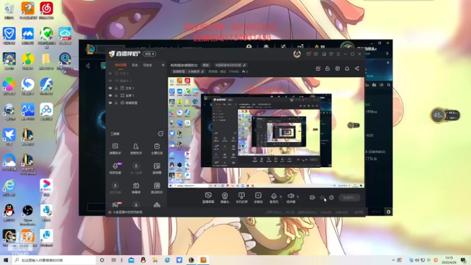Screen dimensions: 471x265
Task: Open the 主播任务 streamer tasks tool
Action: tap(157, 149)
